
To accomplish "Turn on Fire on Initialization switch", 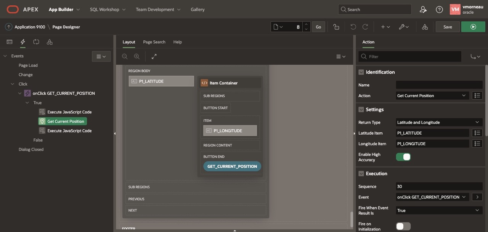I will tap(403, 226).
